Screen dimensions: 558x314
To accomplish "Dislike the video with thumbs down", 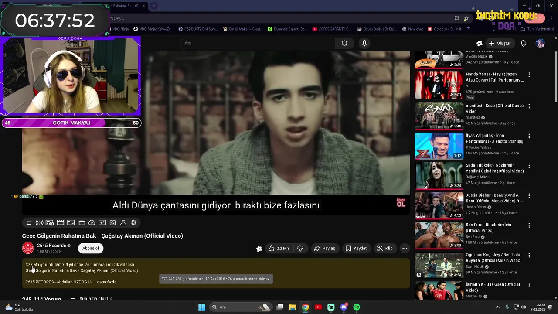I will (x=300, y=248).
